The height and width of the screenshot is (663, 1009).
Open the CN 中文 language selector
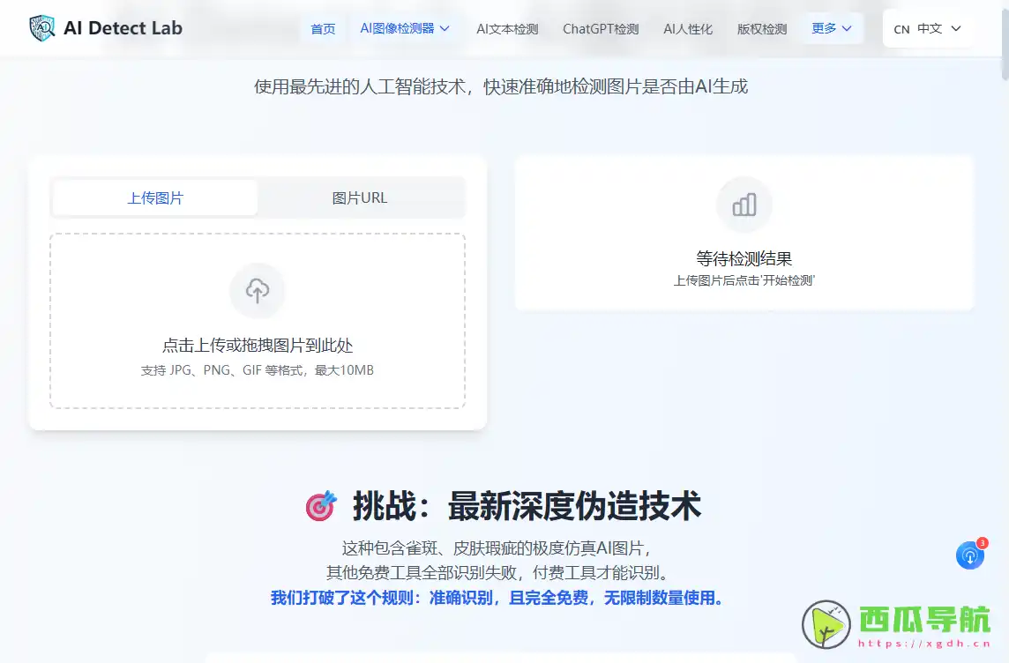point(927,28)
